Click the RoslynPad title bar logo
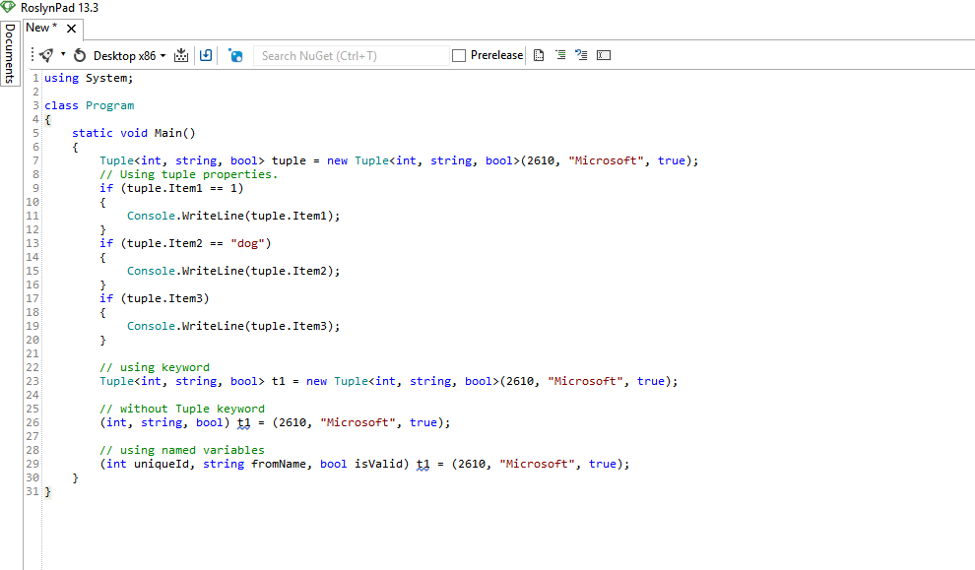This screenshot has height=570, width=975. pos(9,8)
